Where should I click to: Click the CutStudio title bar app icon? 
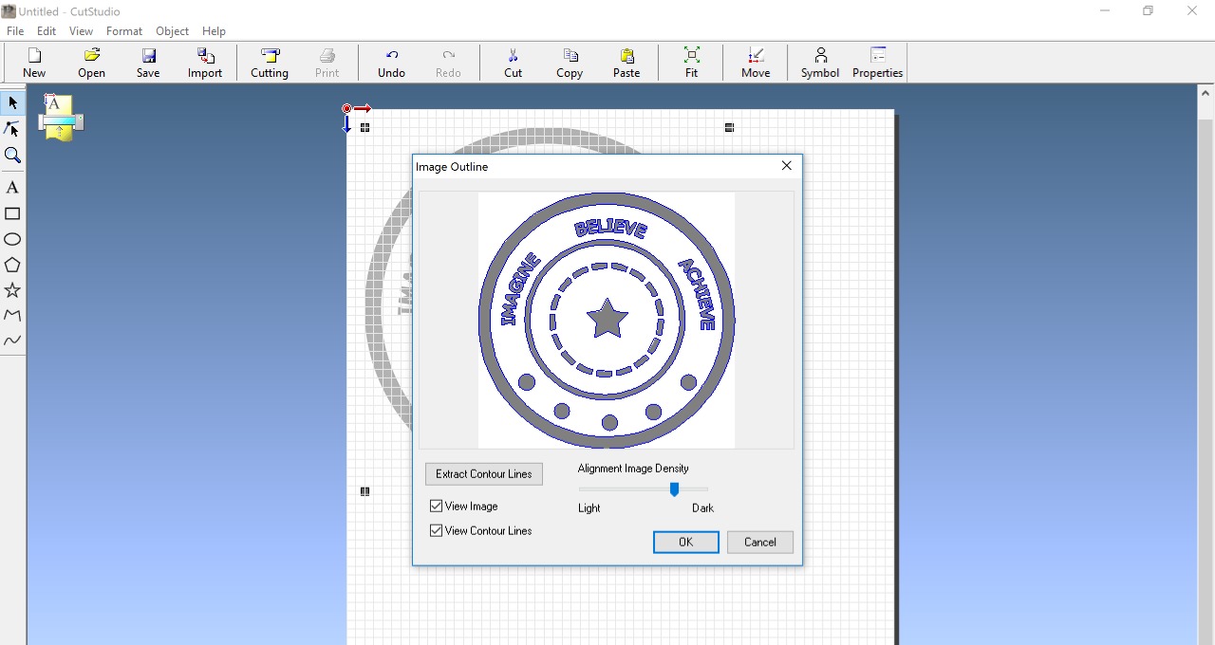pyautogui.click(x=9, y=11)
